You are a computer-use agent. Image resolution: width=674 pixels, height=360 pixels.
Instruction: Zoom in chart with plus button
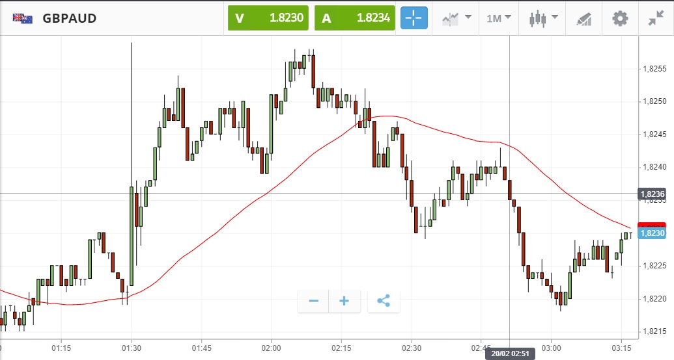tap(344, 301)
